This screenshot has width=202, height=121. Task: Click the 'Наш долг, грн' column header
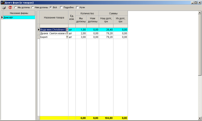106,20
